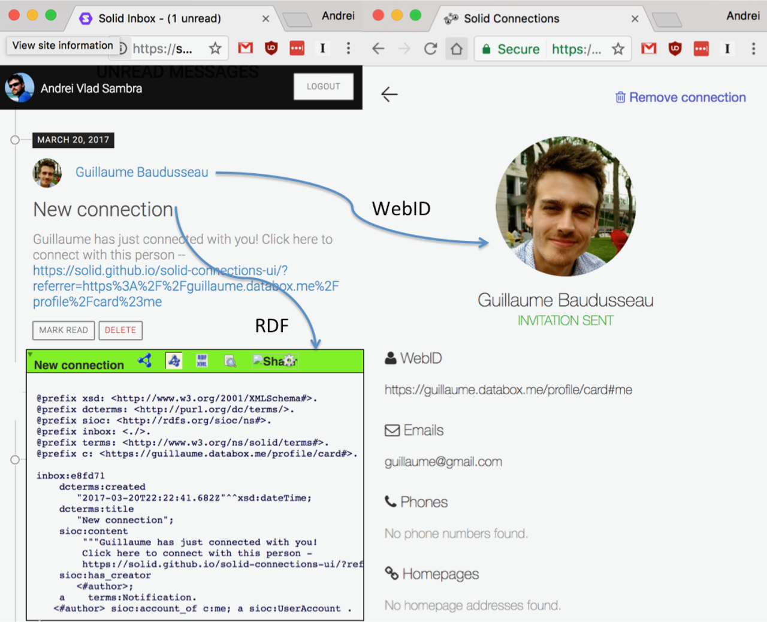This screenshot has width=767, height=622.
Task: Open Guillaume Baudusseau sender name link
Action: click(142, 172)
